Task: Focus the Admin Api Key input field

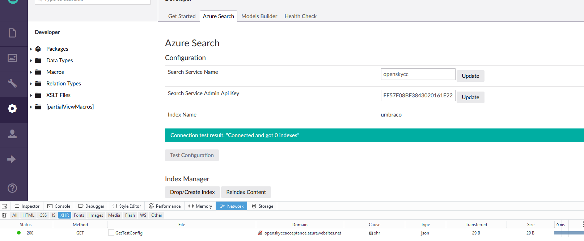Action: (x=418, y=96)
